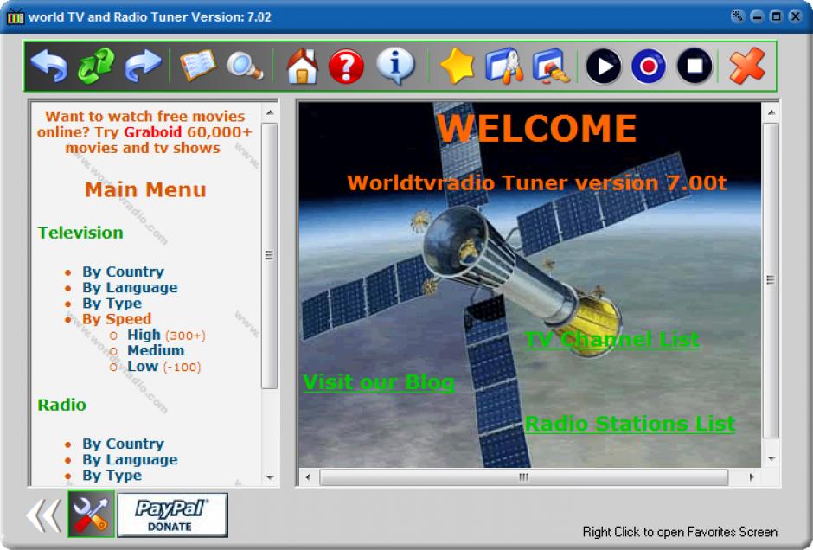Click the yellow star Favorites icon
Viewport: 813px width, 550px height.
coord(457,67)
